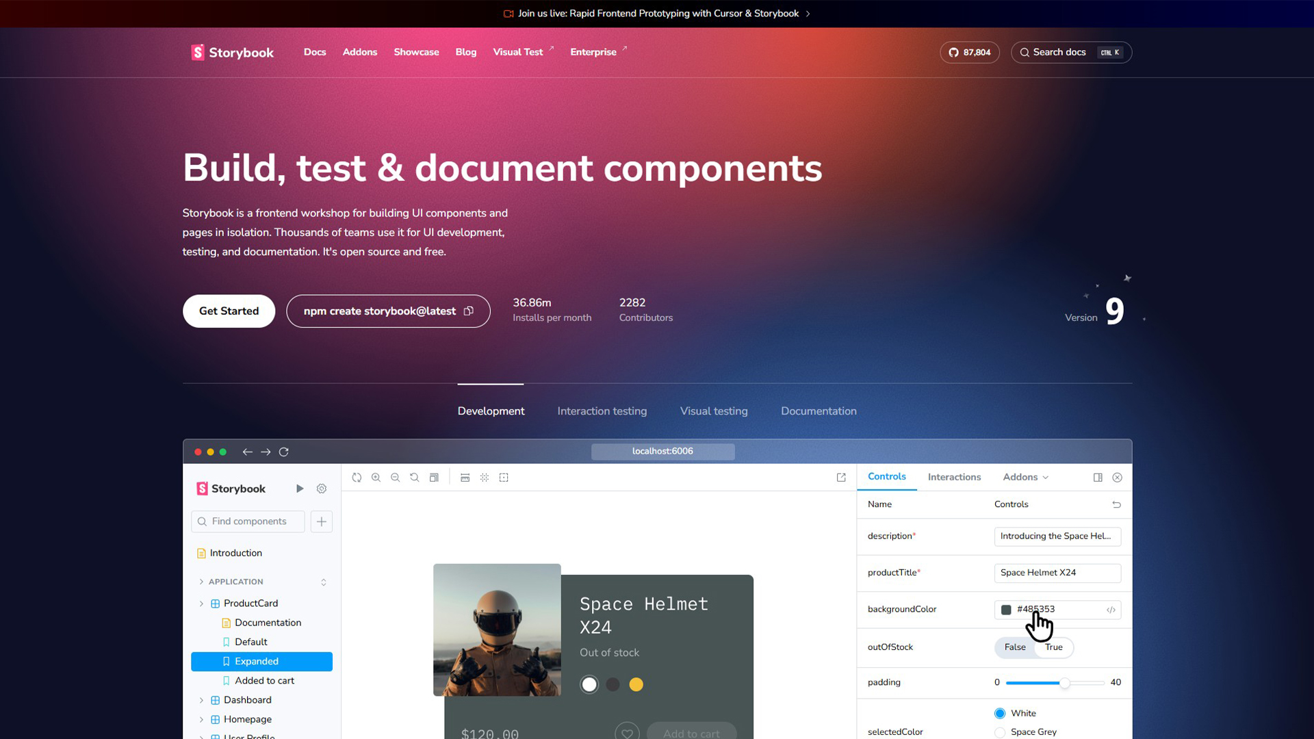Switch to the Interactions tab
The image size is (1314, 739).
[954, 478]
